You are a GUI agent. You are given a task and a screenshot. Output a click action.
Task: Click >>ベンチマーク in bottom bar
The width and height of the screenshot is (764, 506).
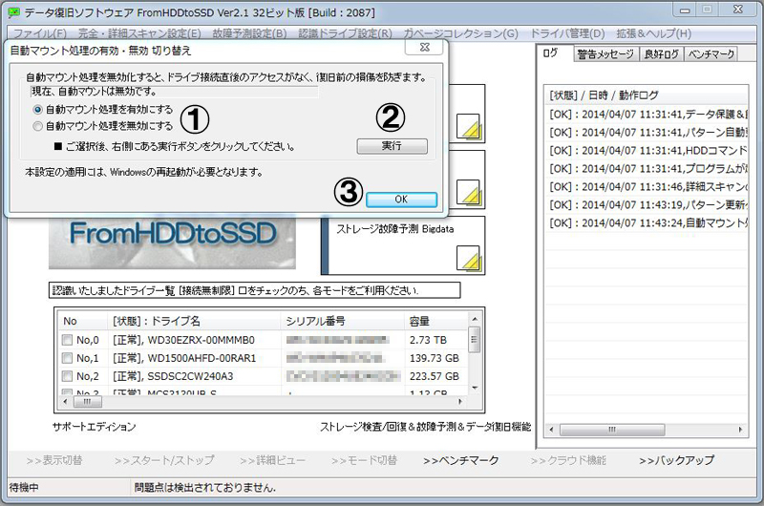coord(461,461)
